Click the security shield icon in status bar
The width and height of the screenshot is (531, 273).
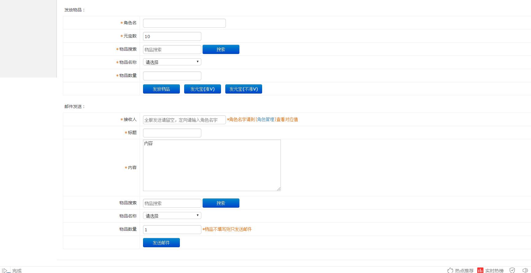tap(512, 270)
